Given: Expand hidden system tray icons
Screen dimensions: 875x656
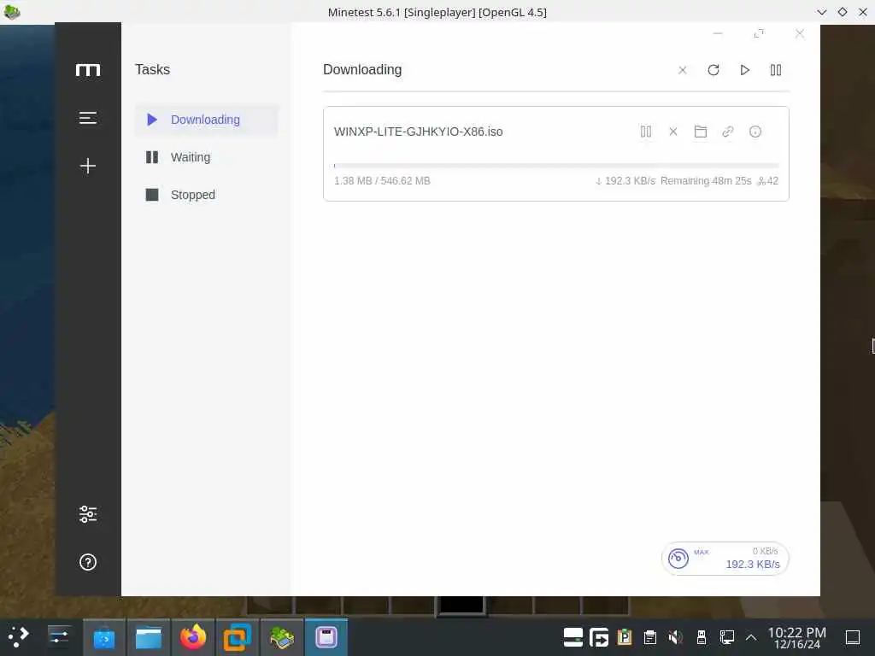Looking at the screenshot, I should [751, 637].
